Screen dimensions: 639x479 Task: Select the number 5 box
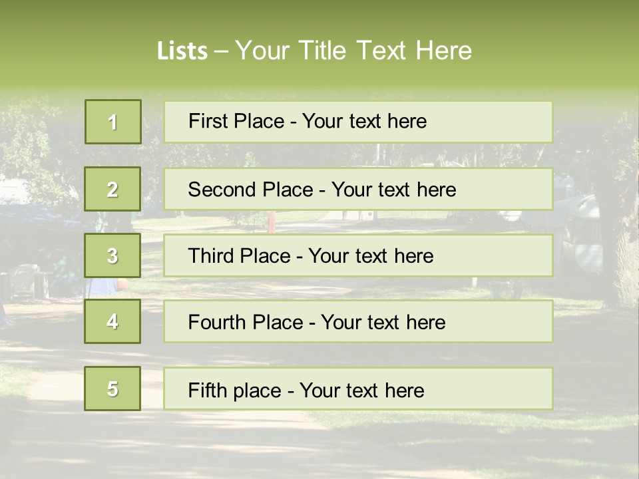113,389
